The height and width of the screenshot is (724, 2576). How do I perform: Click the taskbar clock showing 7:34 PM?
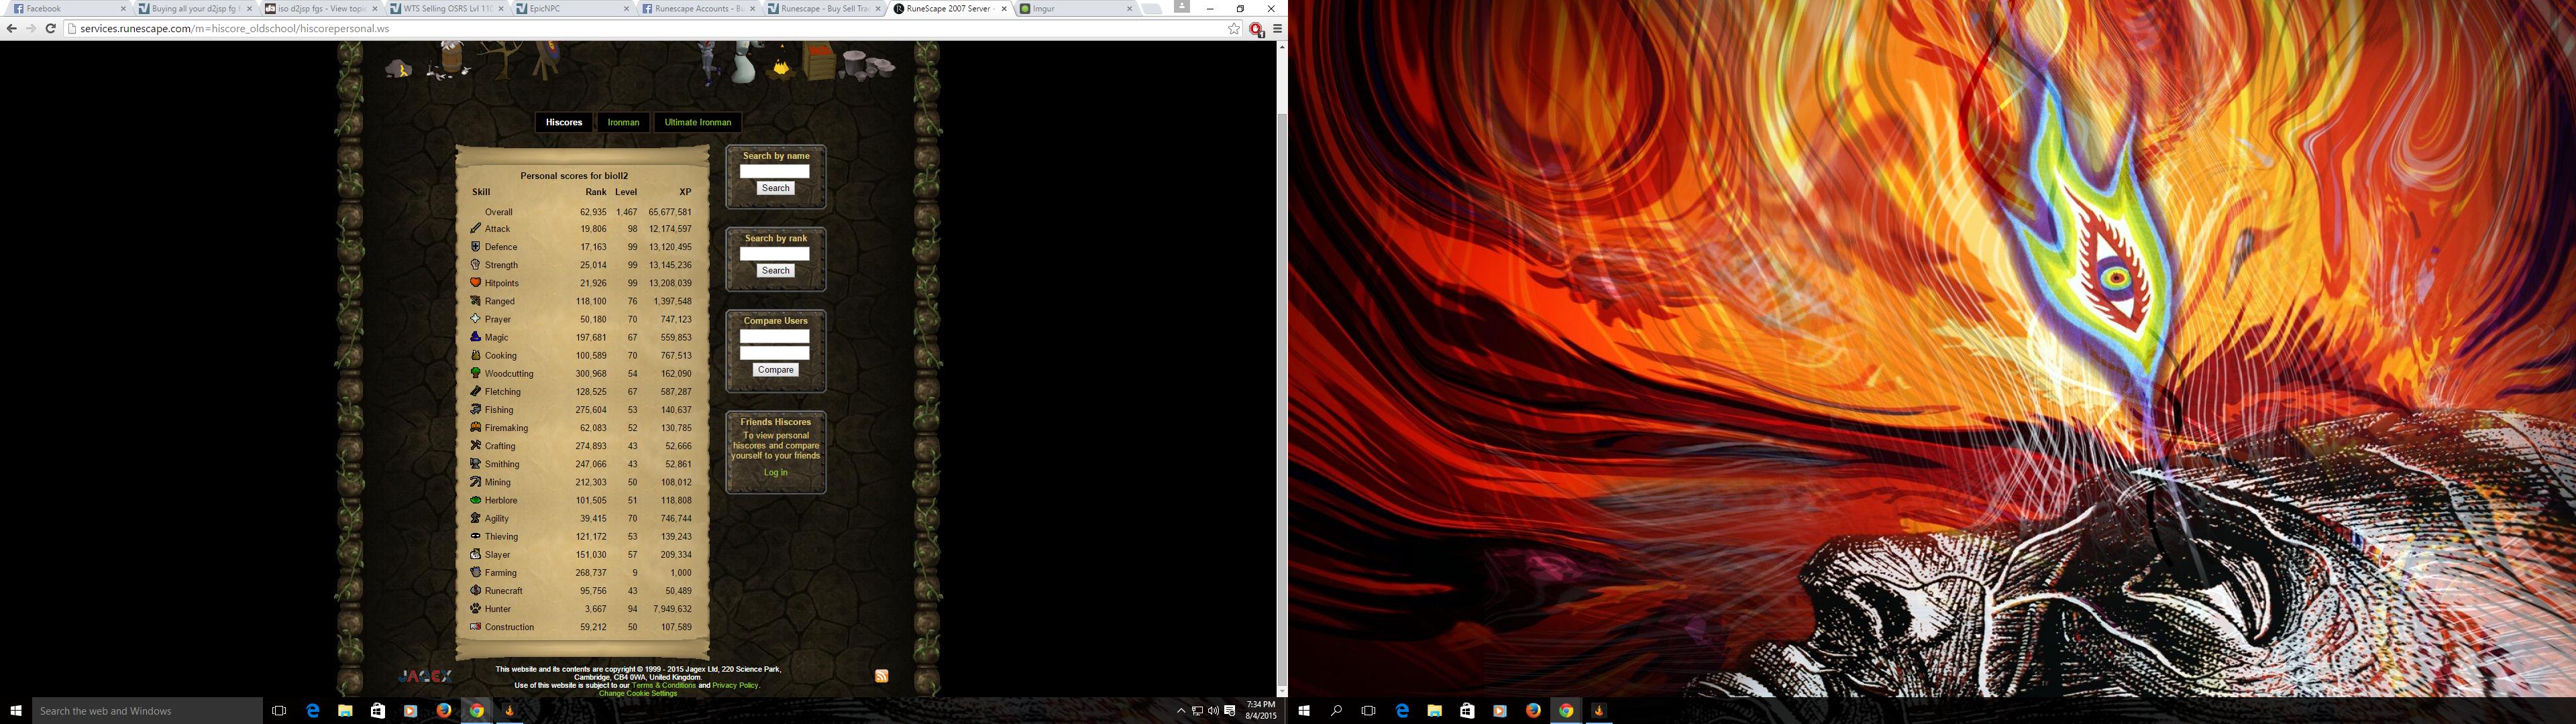coord(1261,711)
